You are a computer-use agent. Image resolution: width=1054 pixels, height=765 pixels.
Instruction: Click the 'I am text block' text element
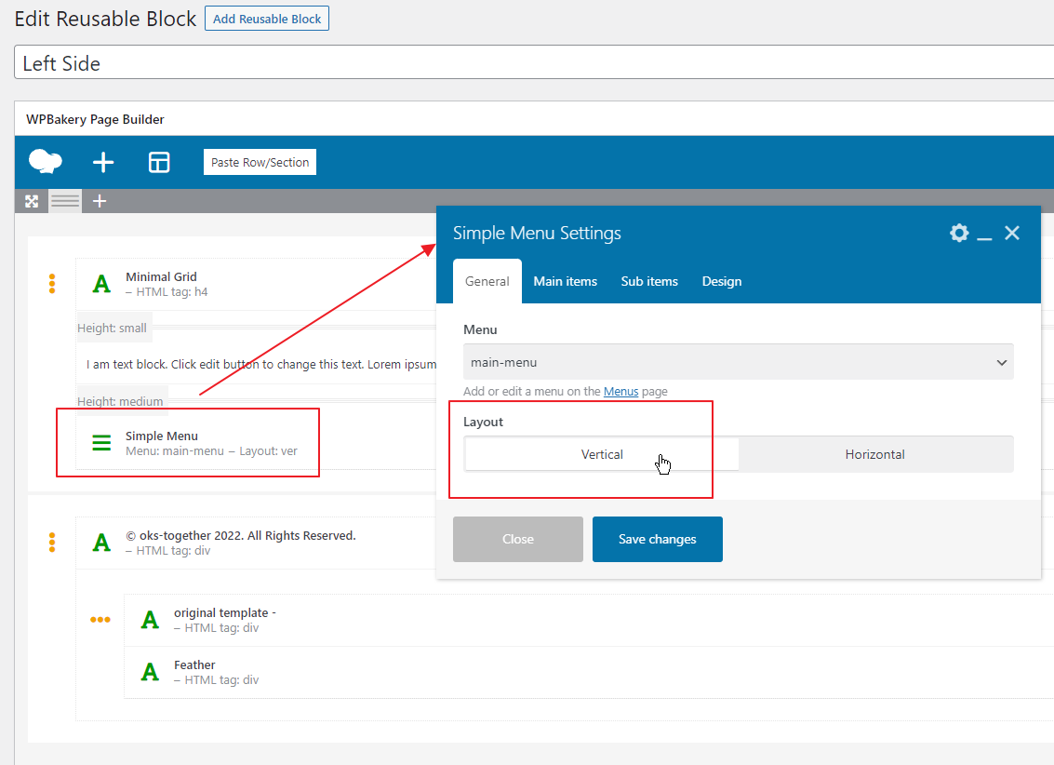click(261, 364)
